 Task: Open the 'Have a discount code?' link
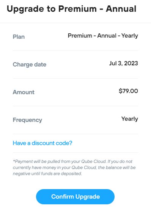(x=42, y=143)
